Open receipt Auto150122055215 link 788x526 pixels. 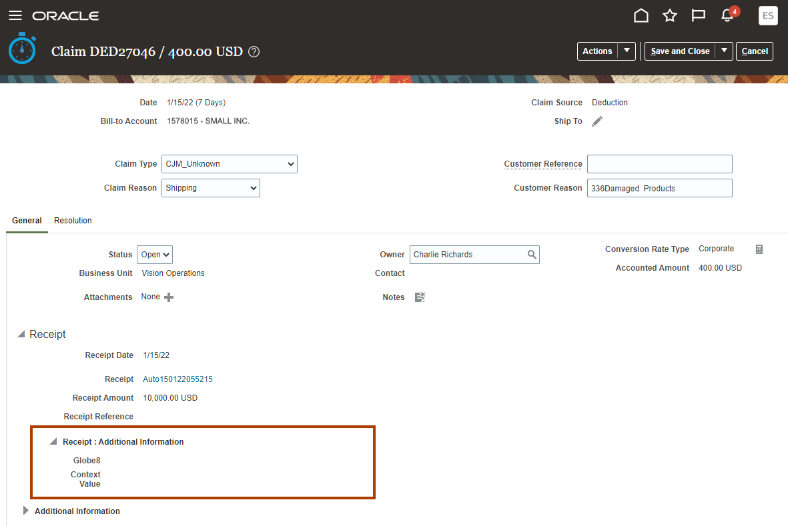pos(177,379)
